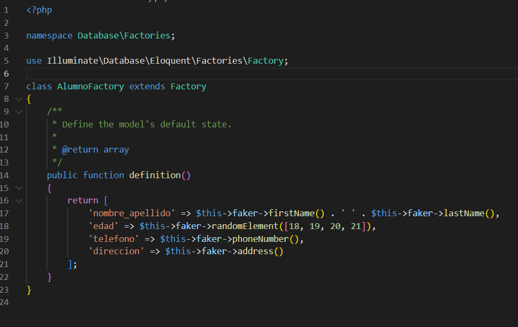Click line number 5 in the gutter
Viewport: 518px width, 327px height.
point(6,61)
